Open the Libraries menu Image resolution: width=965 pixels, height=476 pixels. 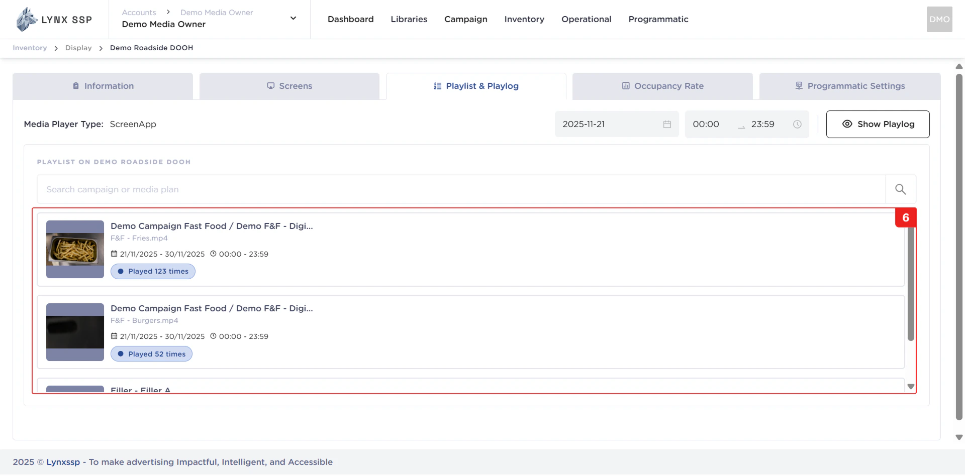click(409, 19)
